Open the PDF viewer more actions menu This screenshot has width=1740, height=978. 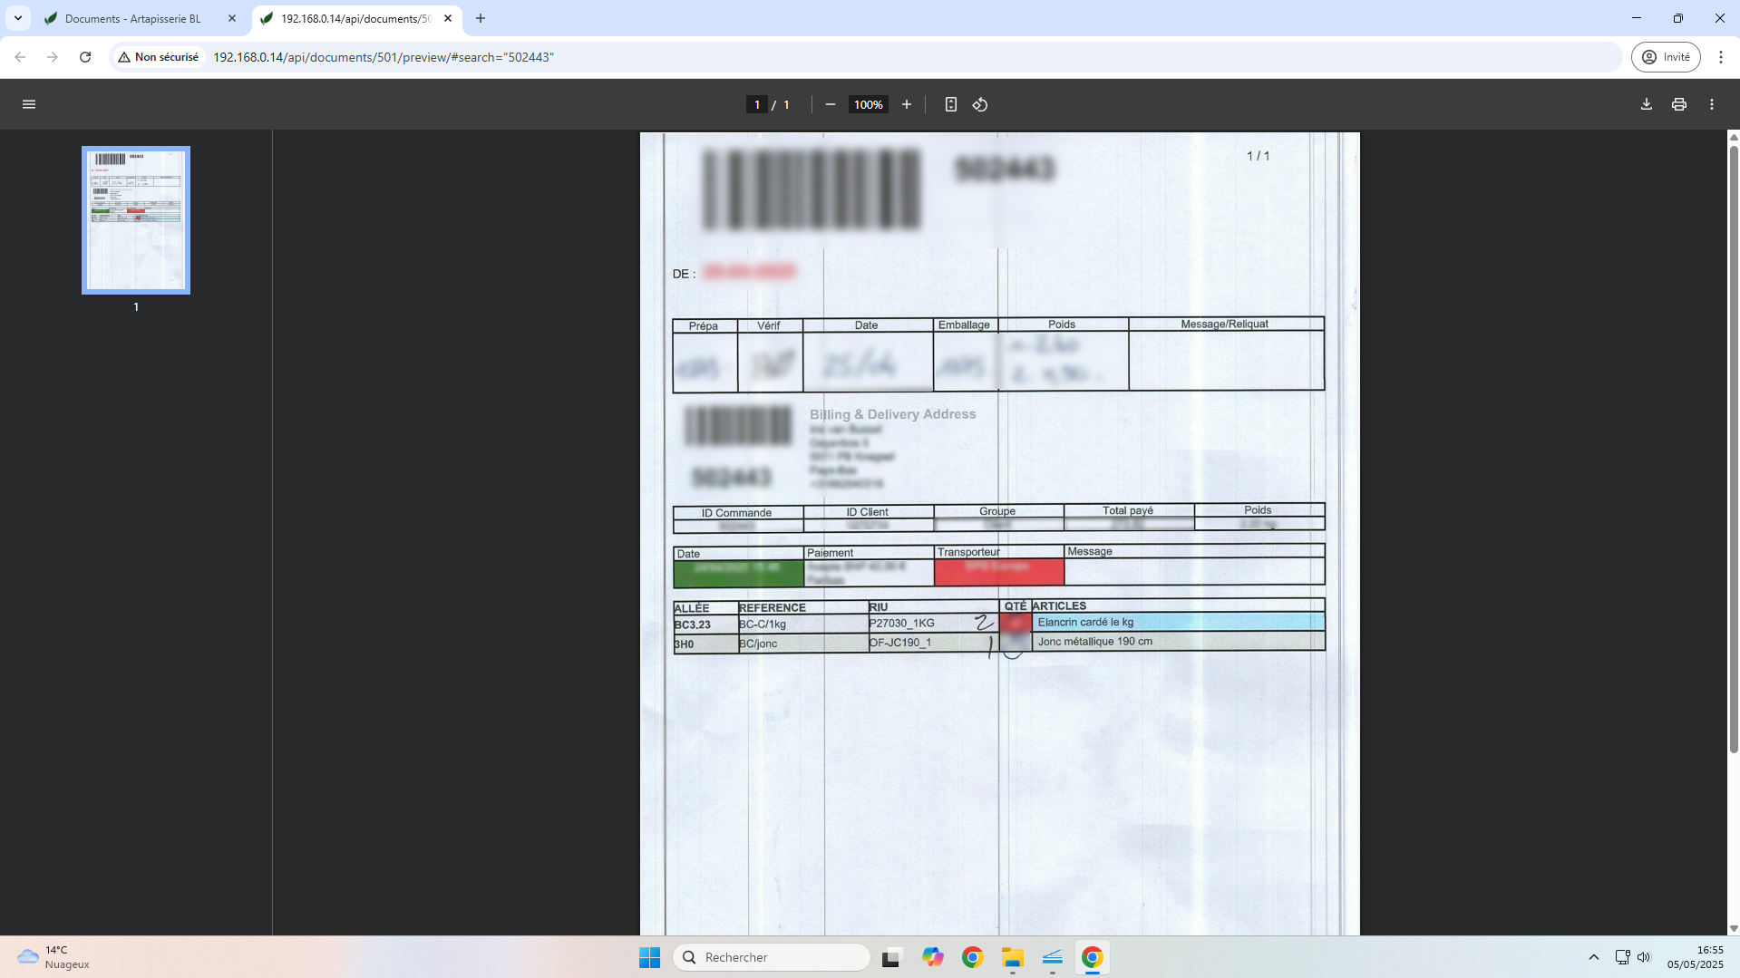coord(1711,104)
